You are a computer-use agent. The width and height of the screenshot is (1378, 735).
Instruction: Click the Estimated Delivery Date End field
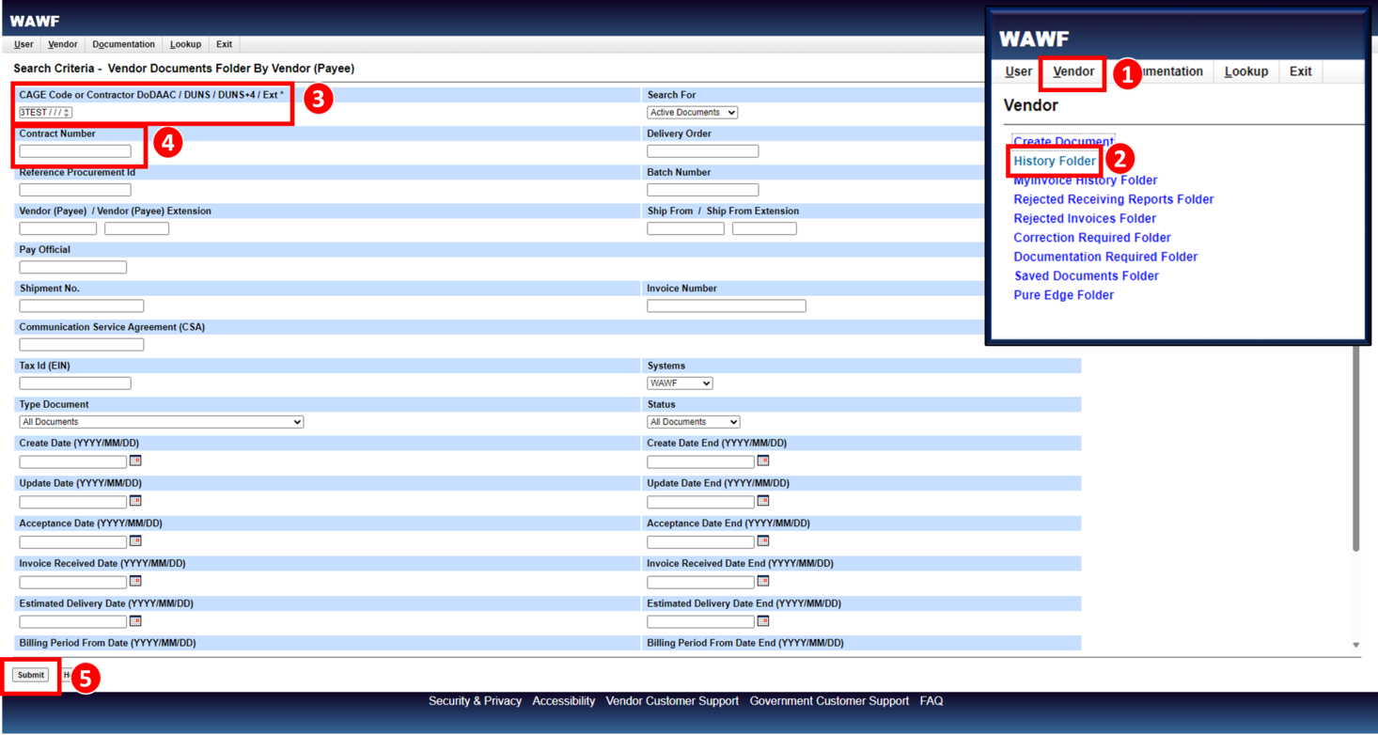pyautogui.click(x=700, y=622)
